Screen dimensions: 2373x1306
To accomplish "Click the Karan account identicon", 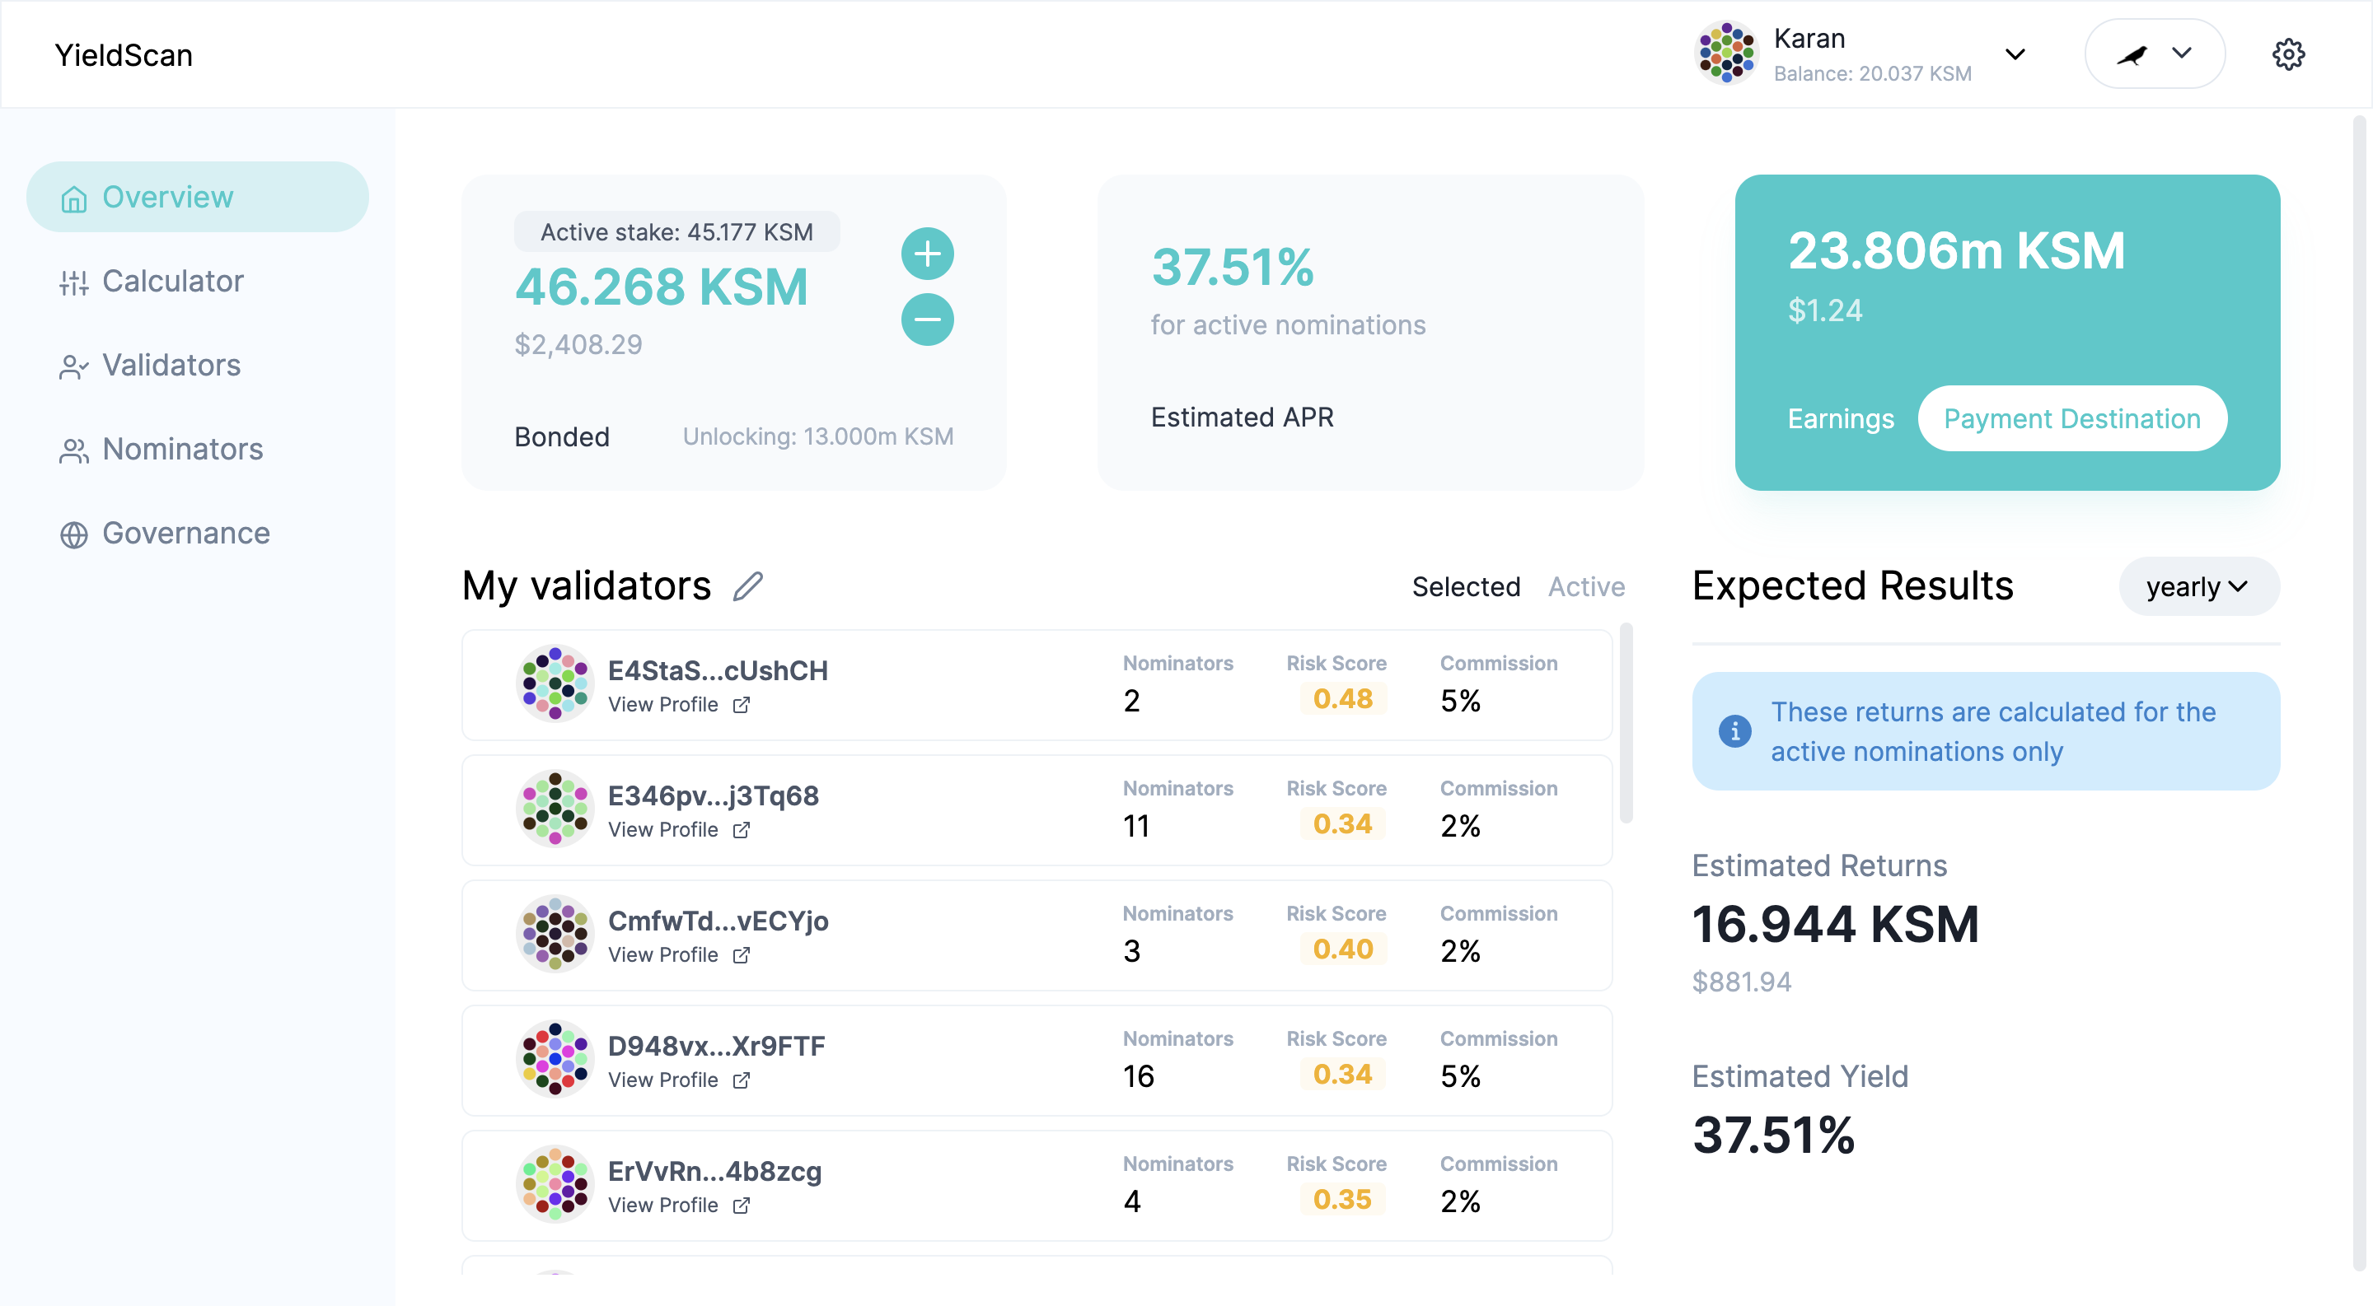I will [1726, 54].
